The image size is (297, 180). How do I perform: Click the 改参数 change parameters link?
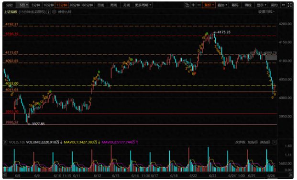(240, 142)
